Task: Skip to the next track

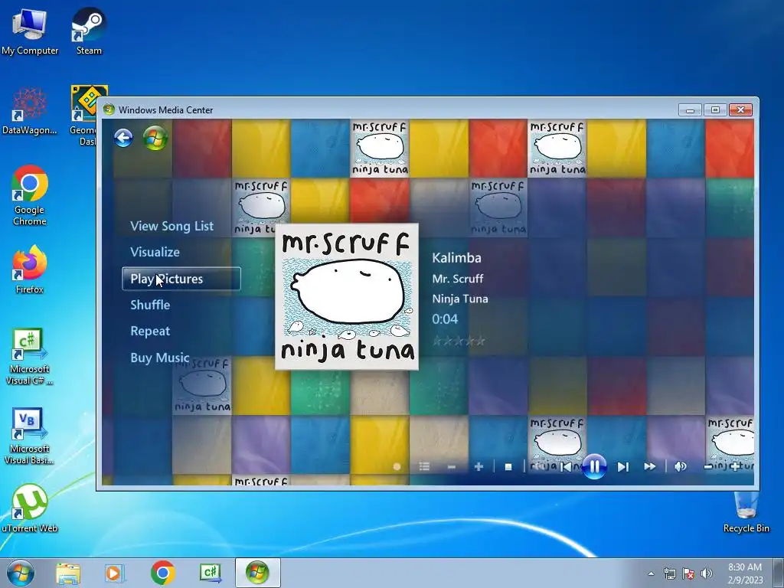Action: coord(622,466)
